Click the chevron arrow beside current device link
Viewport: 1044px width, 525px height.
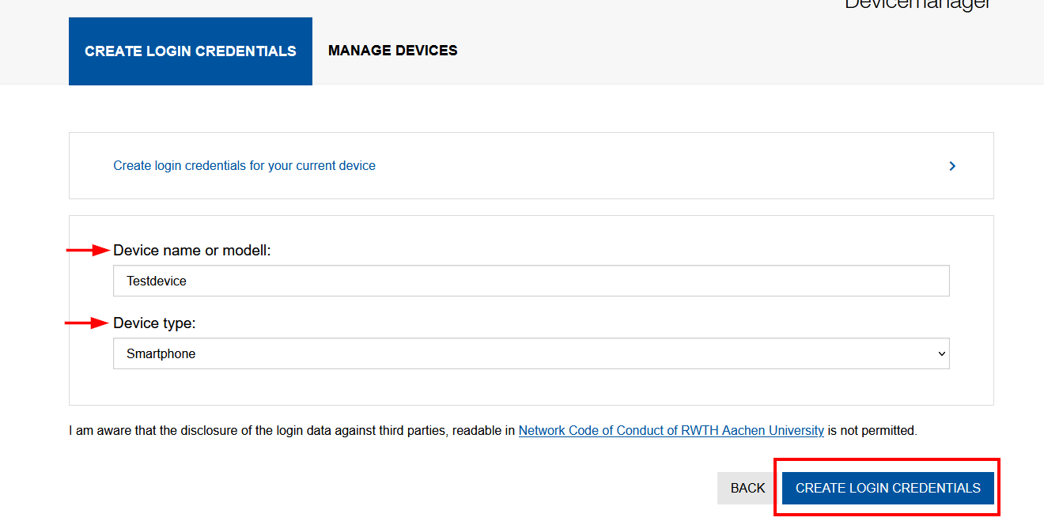tap(952, 166)
